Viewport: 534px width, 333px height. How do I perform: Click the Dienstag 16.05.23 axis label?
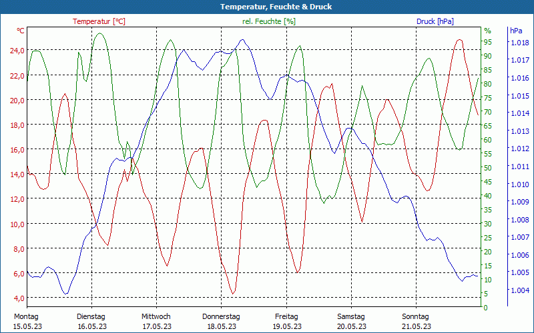pos(91,322)
